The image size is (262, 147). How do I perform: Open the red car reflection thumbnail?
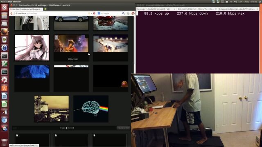(111, 23)
